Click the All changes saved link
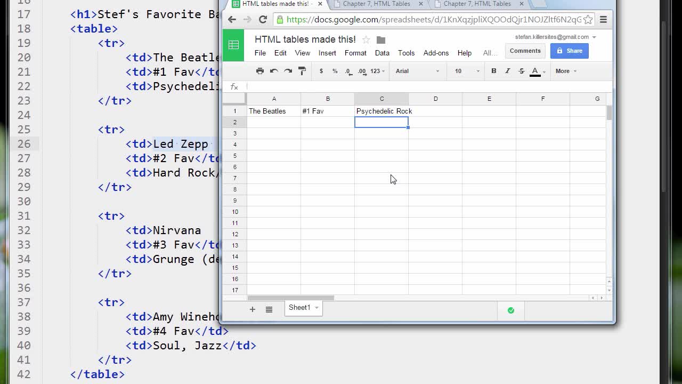The image size is (682, 384). click(490, 53)
